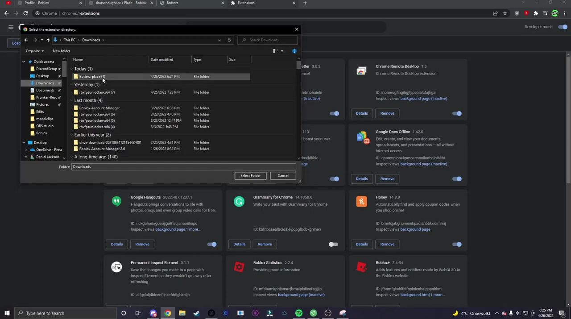
Task: Open the Organize dropdown in file dialog
Action: 34,51
